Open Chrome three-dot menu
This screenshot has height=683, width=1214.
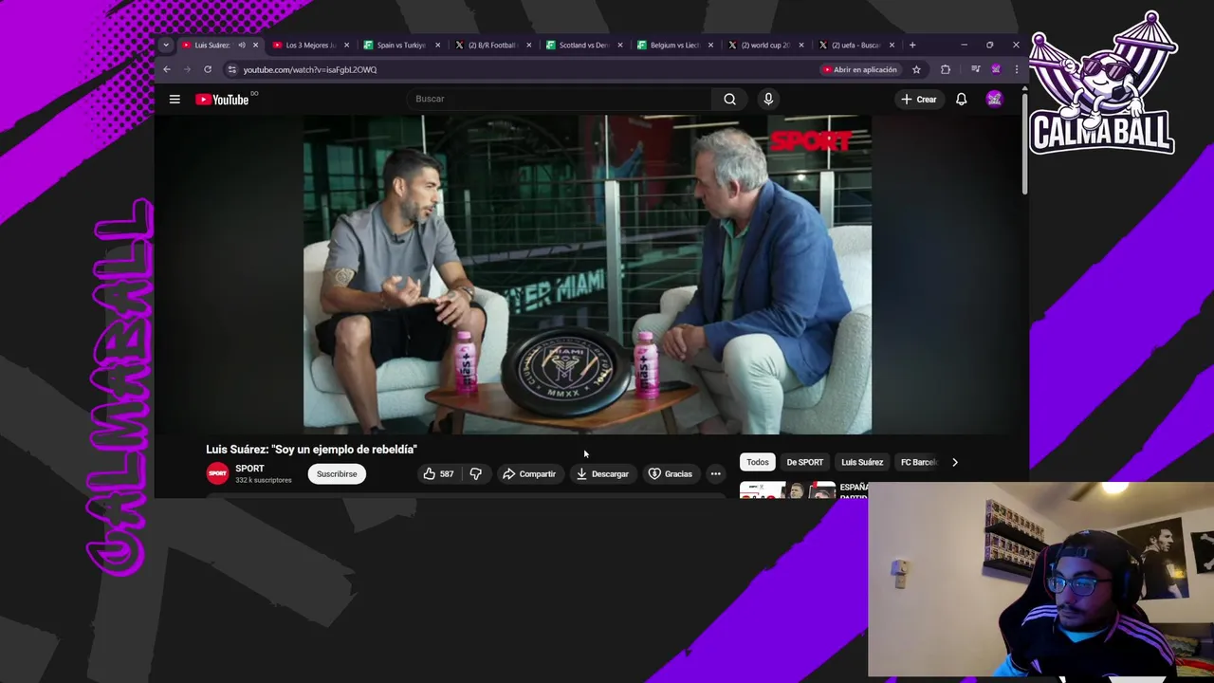(1016, 69)
